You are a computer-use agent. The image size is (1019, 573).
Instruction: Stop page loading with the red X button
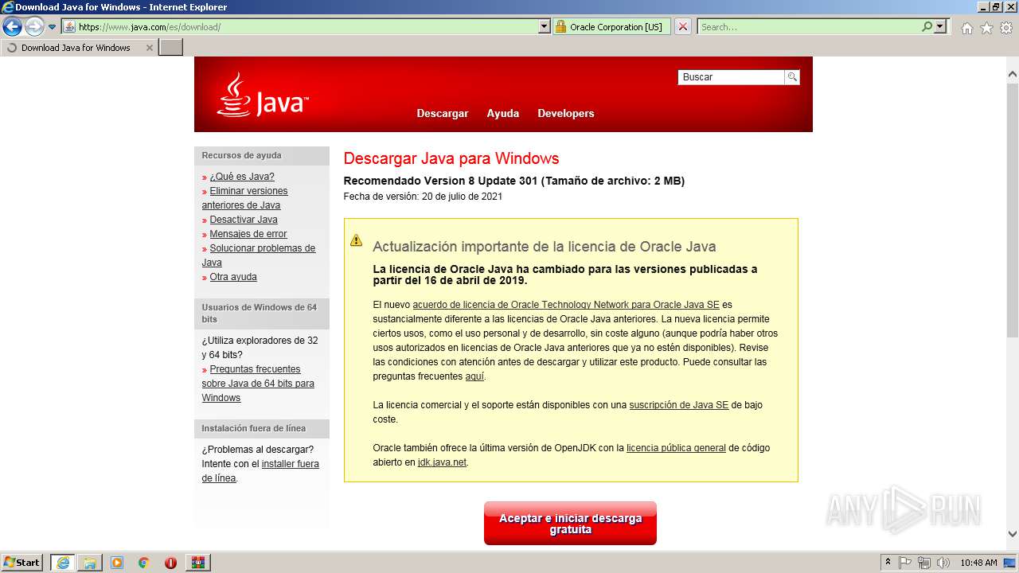(x=683, y=27)
